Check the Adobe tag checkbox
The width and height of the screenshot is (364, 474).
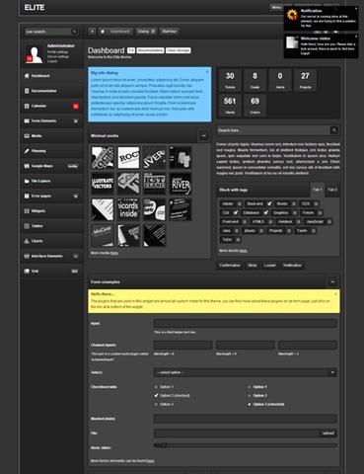click(x=240, y=204)
